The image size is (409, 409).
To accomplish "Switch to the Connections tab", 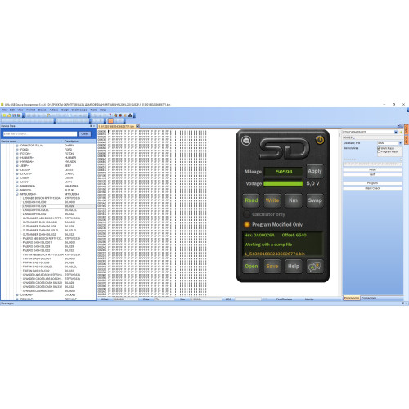I will [x=369, y=299].
